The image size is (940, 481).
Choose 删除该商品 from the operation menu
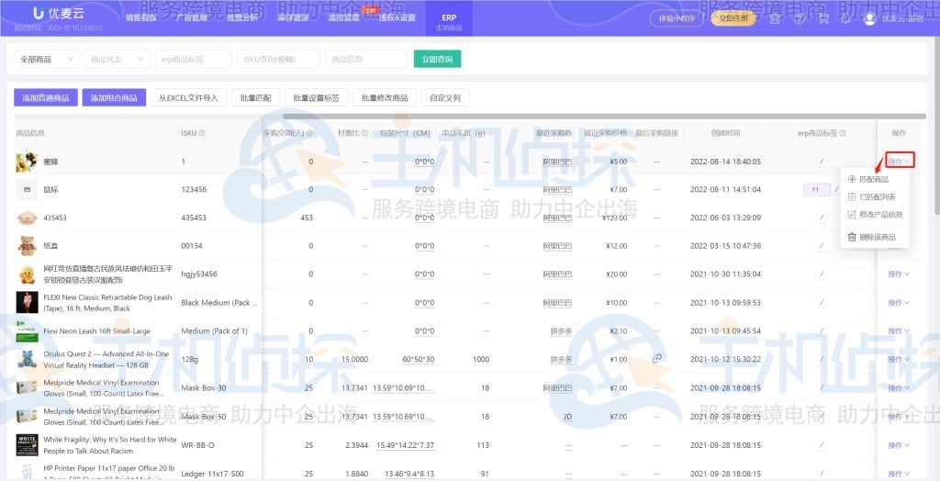[x=875, y=237]
